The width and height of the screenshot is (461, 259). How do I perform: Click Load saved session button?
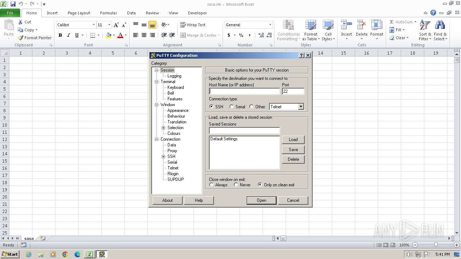tap(293, 140)
